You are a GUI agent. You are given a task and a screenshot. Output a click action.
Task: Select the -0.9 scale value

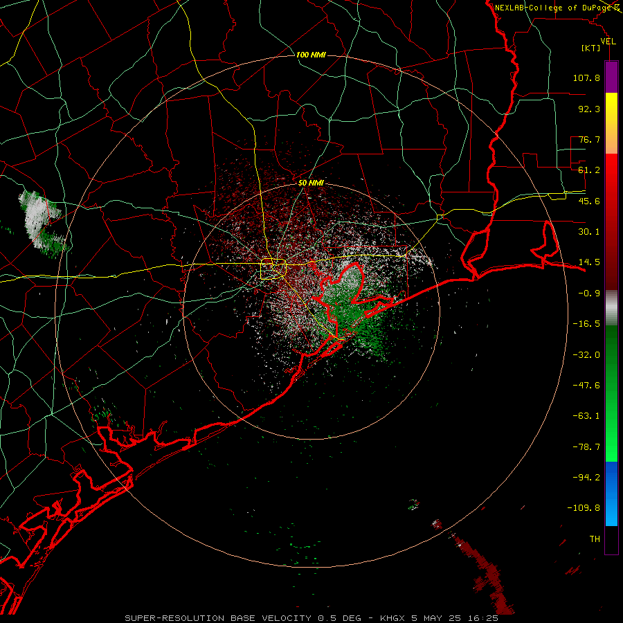pos(589,294)
